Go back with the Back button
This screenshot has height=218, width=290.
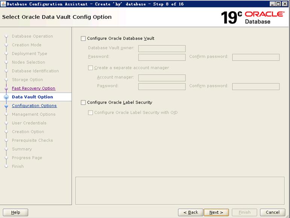coord(190,212)
